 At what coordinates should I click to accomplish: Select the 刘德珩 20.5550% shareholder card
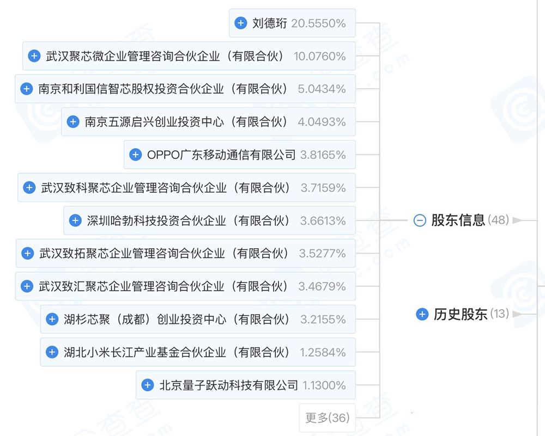[x=292, y=23]
